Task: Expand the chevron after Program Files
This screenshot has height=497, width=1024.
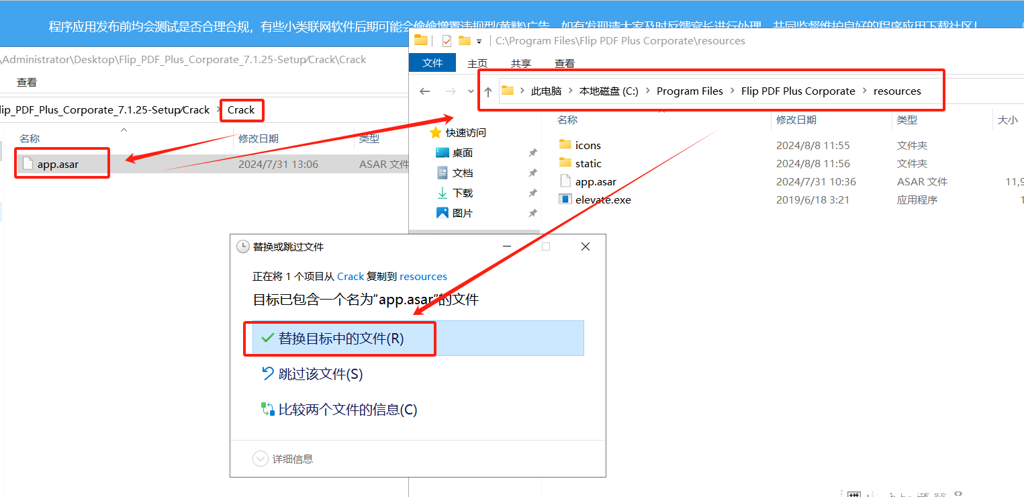Action: pos(733,91)
